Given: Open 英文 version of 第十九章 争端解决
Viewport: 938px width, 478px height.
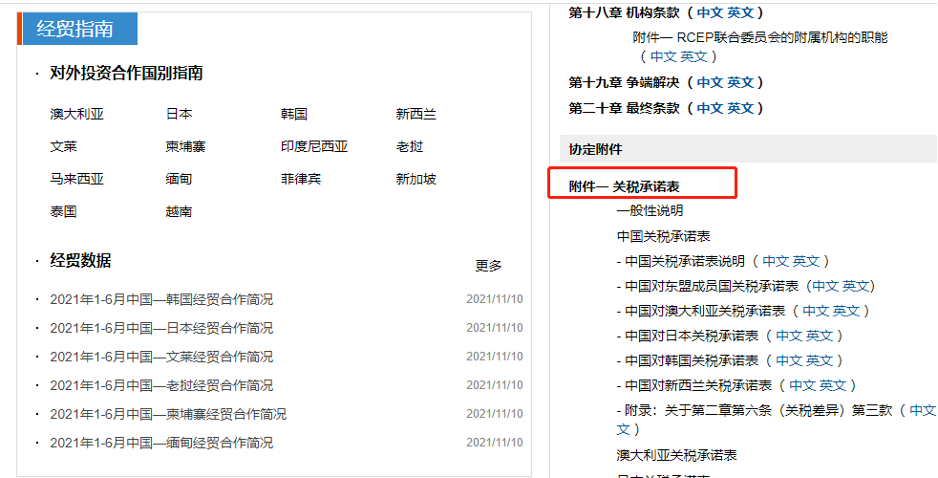Looking at the screenshot, I should pyautogui.click(x=740, y=82).
